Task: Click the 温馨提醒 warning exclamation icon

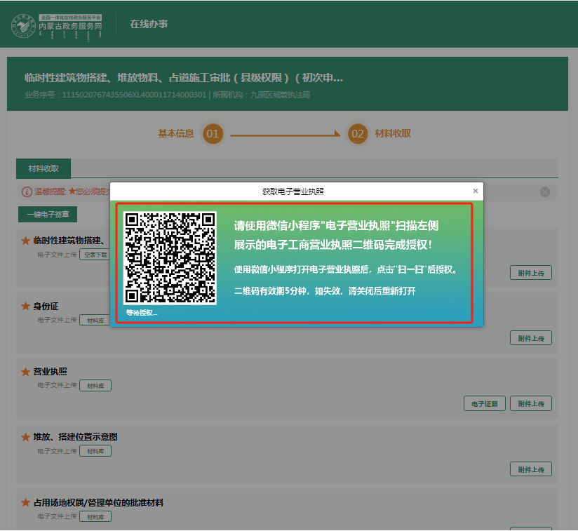Action: [x=27, y=192]
